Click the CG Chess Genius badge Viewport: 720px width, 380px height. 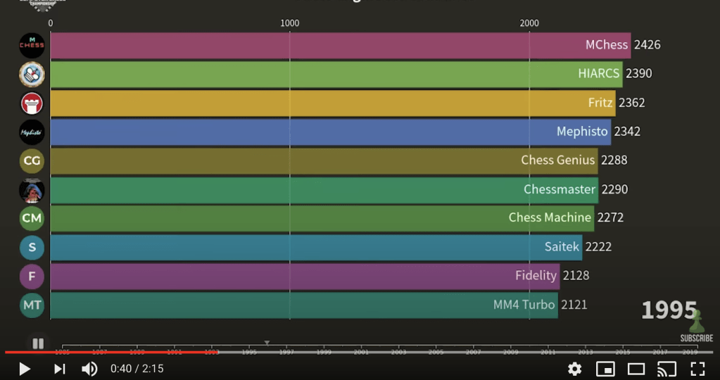(32, 160)
